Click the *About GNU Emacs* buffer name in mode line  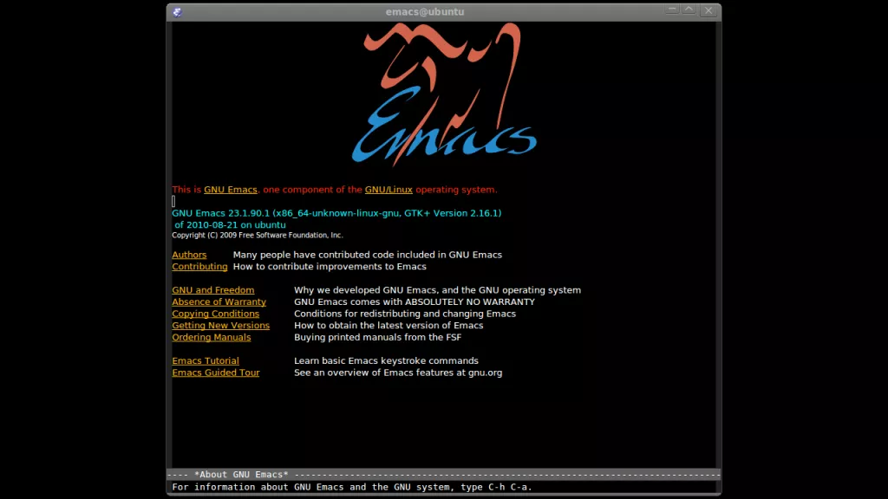pyautogui.click(x=241, y=475)
